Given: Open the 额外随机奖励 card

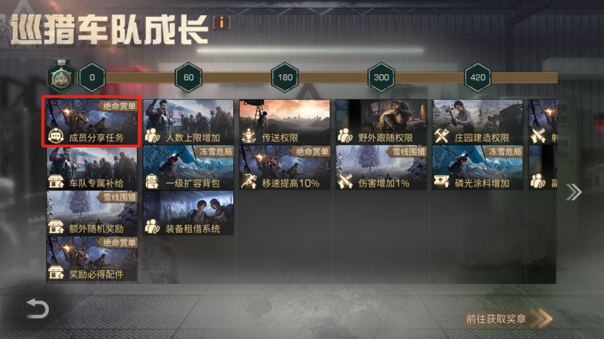Looking at the screenshot, I should point(92,213).
